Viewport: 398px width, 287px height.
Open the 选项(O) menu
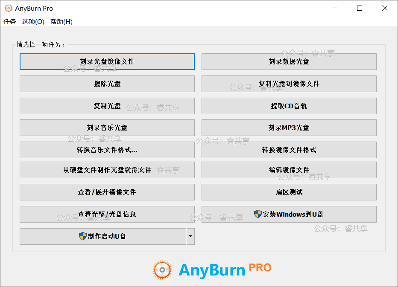tap(33, 22)
